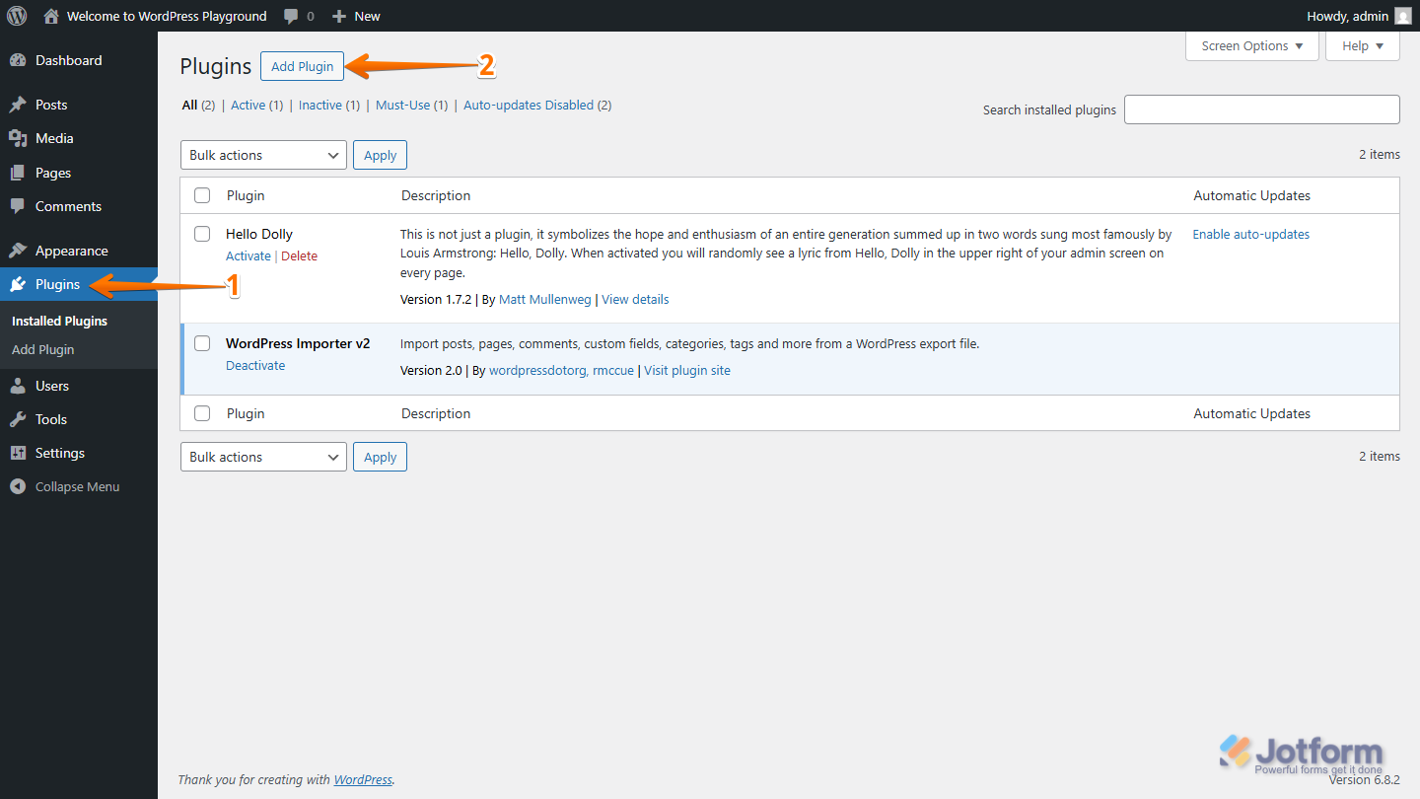Click the Appearance paintbrush icon
The height and width of the screenshot is (799, 1420).
pos(18,251)
